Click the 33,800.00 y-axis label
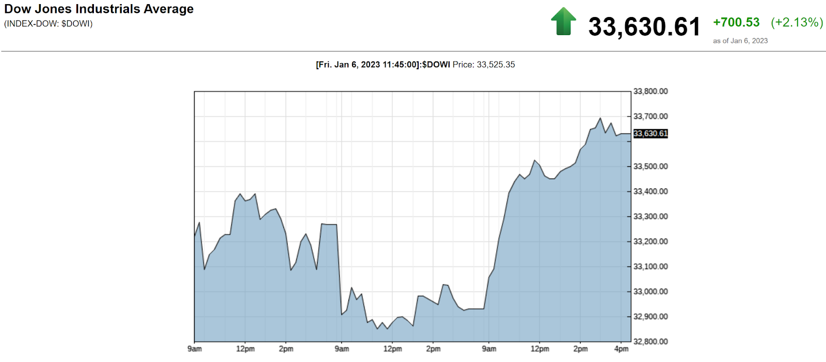Screen dimensions: 826x362 tap(650, 91)
